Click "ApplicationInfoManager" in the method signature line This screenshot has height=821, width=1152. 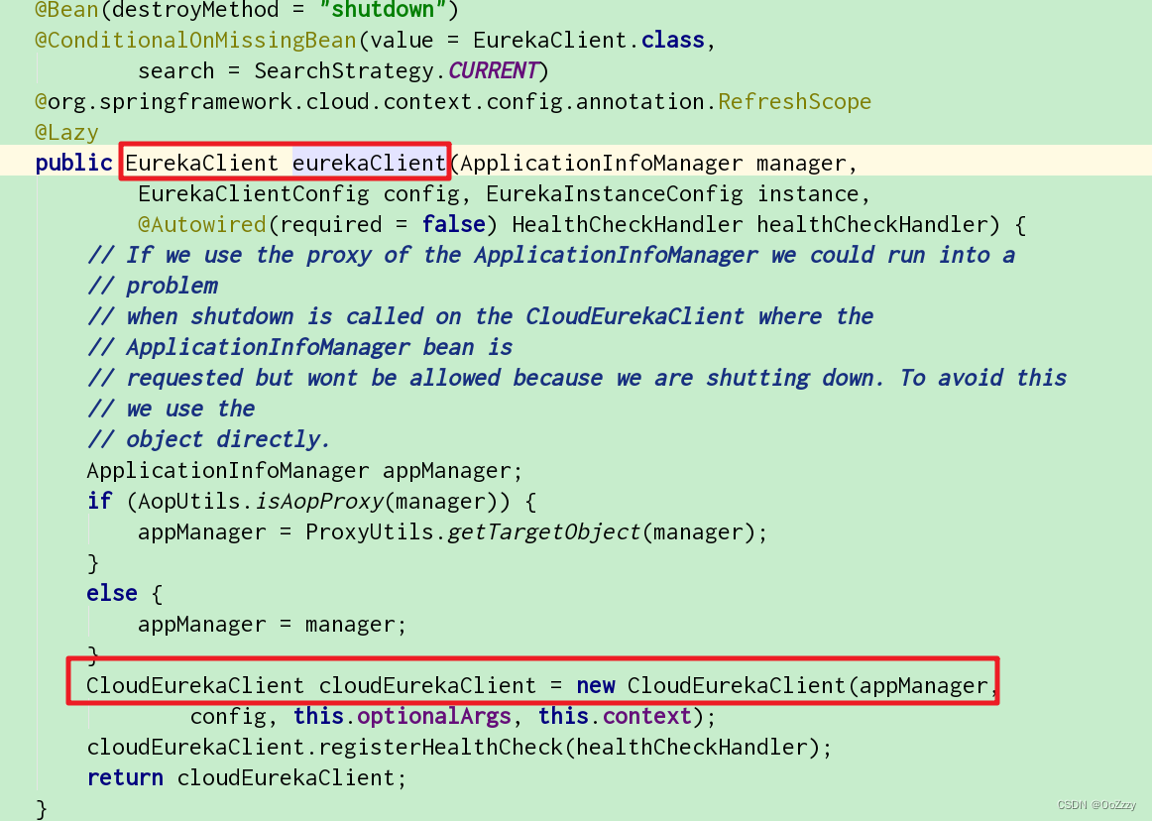coord(602,163)
